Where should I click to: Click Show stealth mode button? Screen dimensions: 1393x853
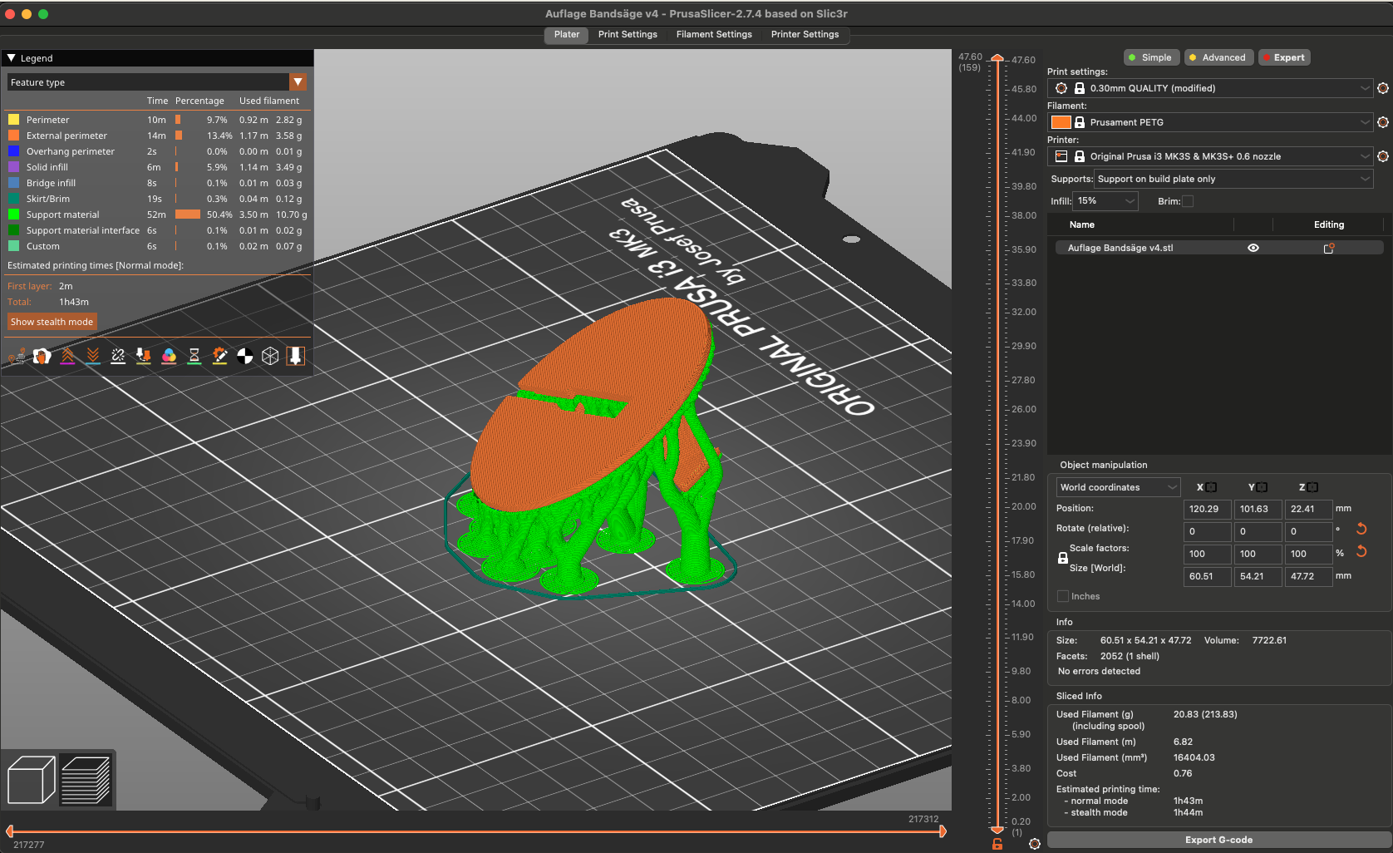click(x=52, y=322)
